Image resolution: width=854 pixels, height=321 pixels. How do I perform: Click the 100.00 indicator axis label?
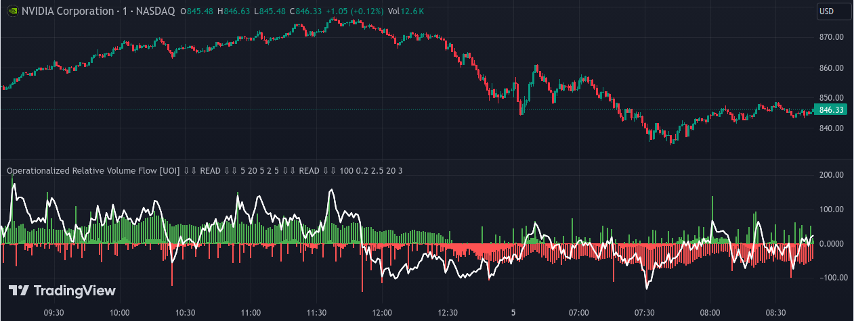[x=831, y=209]
